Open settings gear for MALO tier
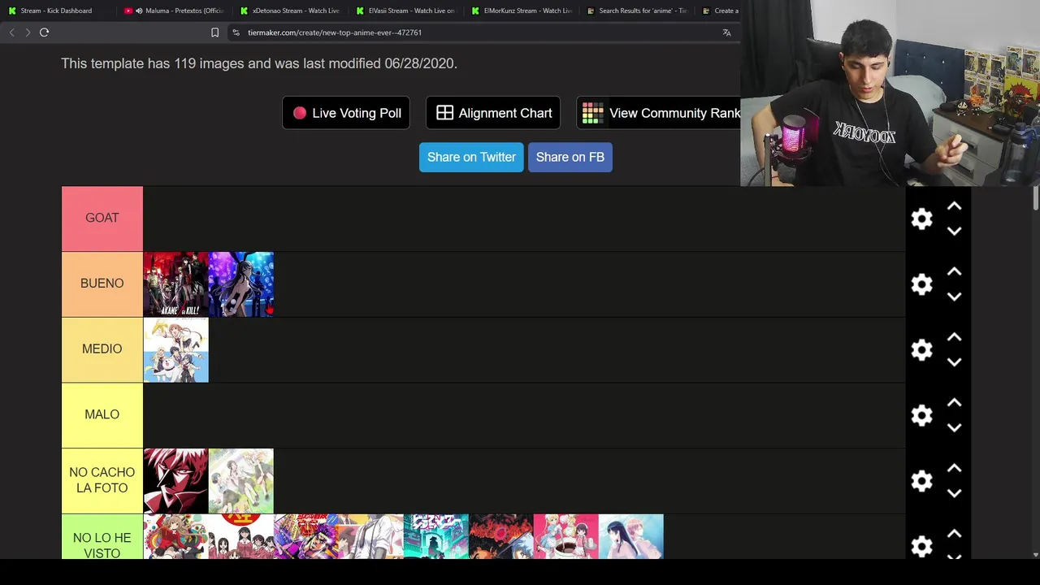 [921, 416]
